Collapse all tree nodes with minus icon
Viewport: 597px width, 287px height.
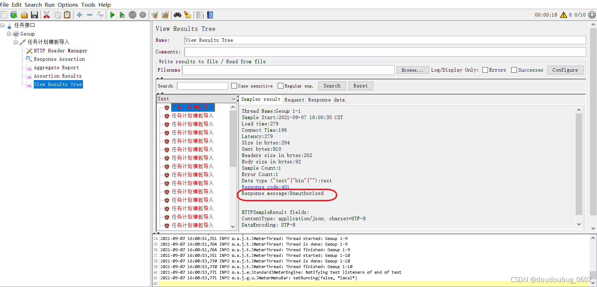coord(90,15)
